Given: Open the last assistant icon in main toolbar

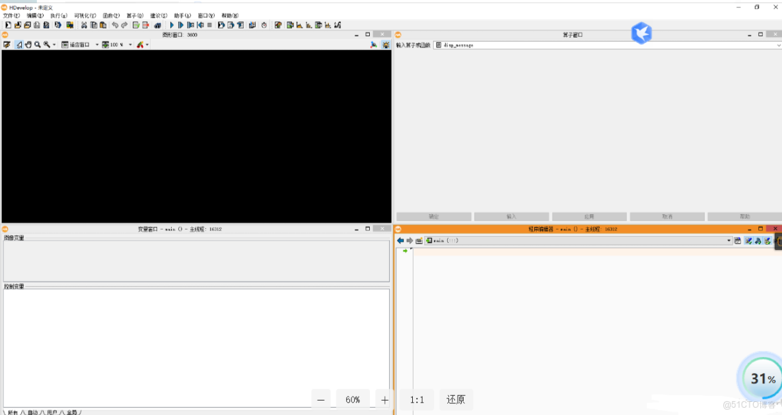Looking at the screenshot, I should point(338,25).
